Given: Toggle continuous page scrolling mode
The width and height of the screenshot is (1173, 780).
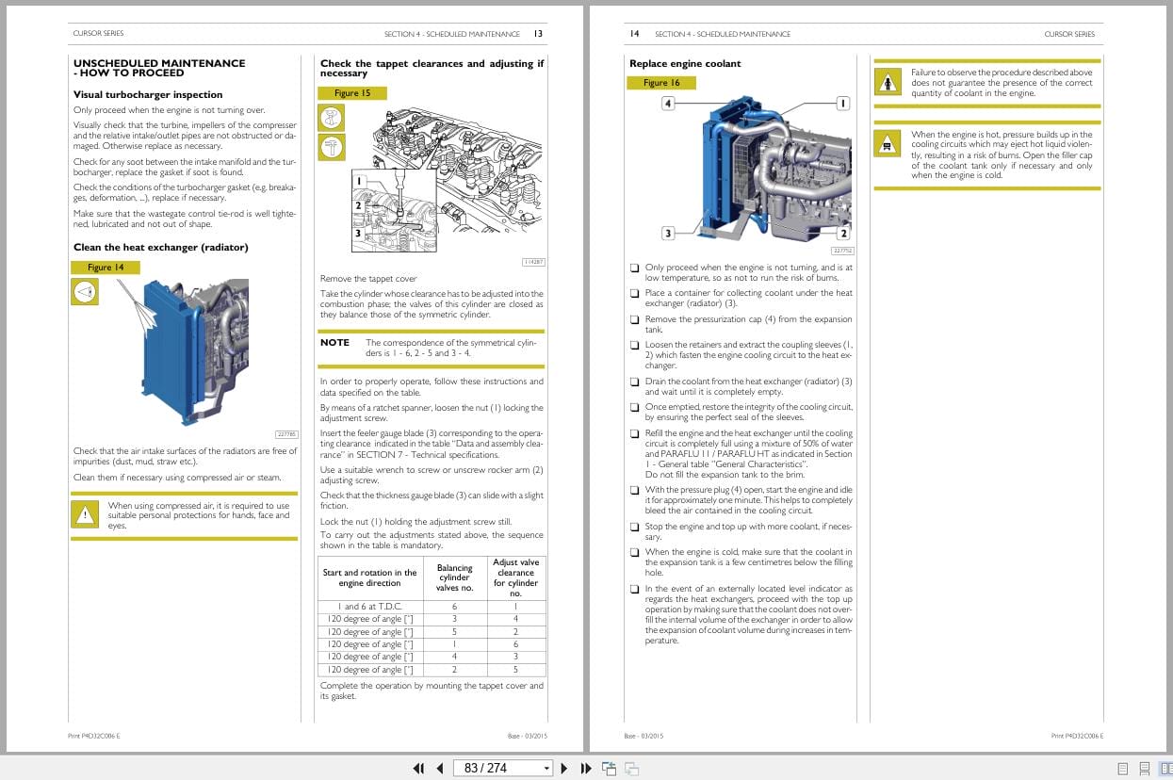Looking at the screenshot, I should pos(1145,768).
